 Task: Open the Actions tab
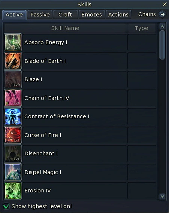(118, 15)
